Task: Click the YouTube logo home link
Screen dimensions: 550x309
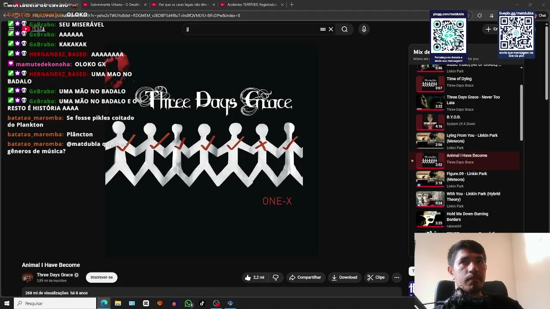Action: [x=33, y=29]
